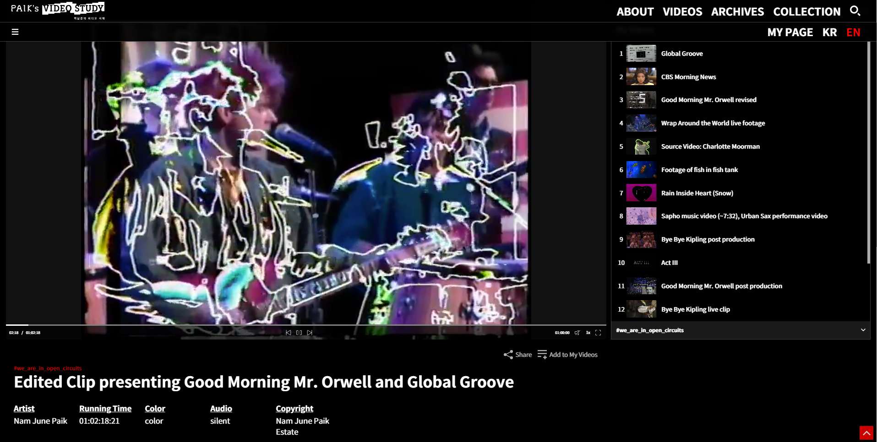Screen dimensions: 877x442
Task: Click the Artist heading
Action: tap(24, 409)
